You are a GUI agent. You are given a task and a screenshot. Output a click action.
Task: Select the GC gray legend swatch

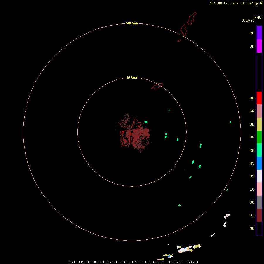click(259, 202)
